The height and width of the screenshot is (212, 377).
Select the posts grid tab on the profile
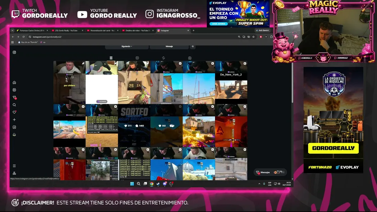coord(111,58)
